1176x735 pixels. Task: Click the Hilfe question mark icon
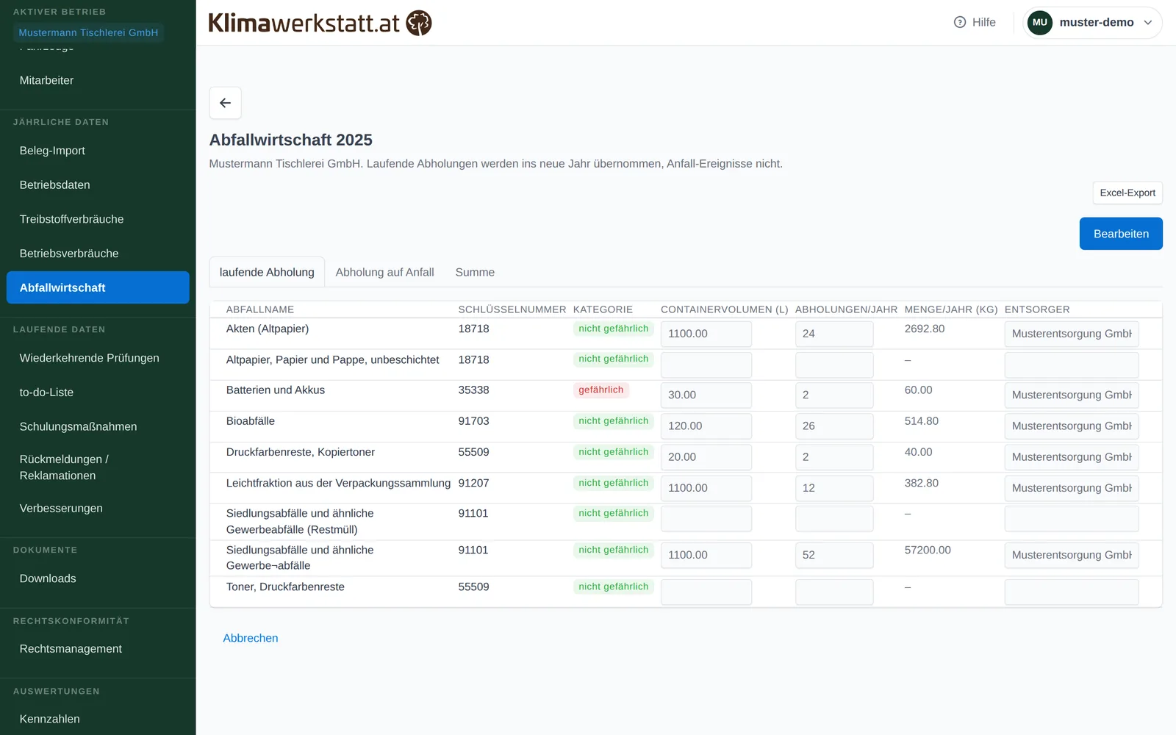click(959, 22)
